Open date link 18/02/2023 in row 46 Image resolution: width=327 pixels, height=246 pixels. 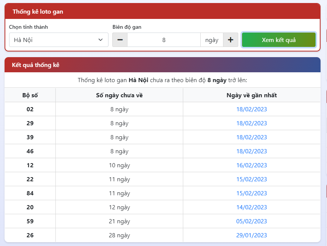(252, 151)
